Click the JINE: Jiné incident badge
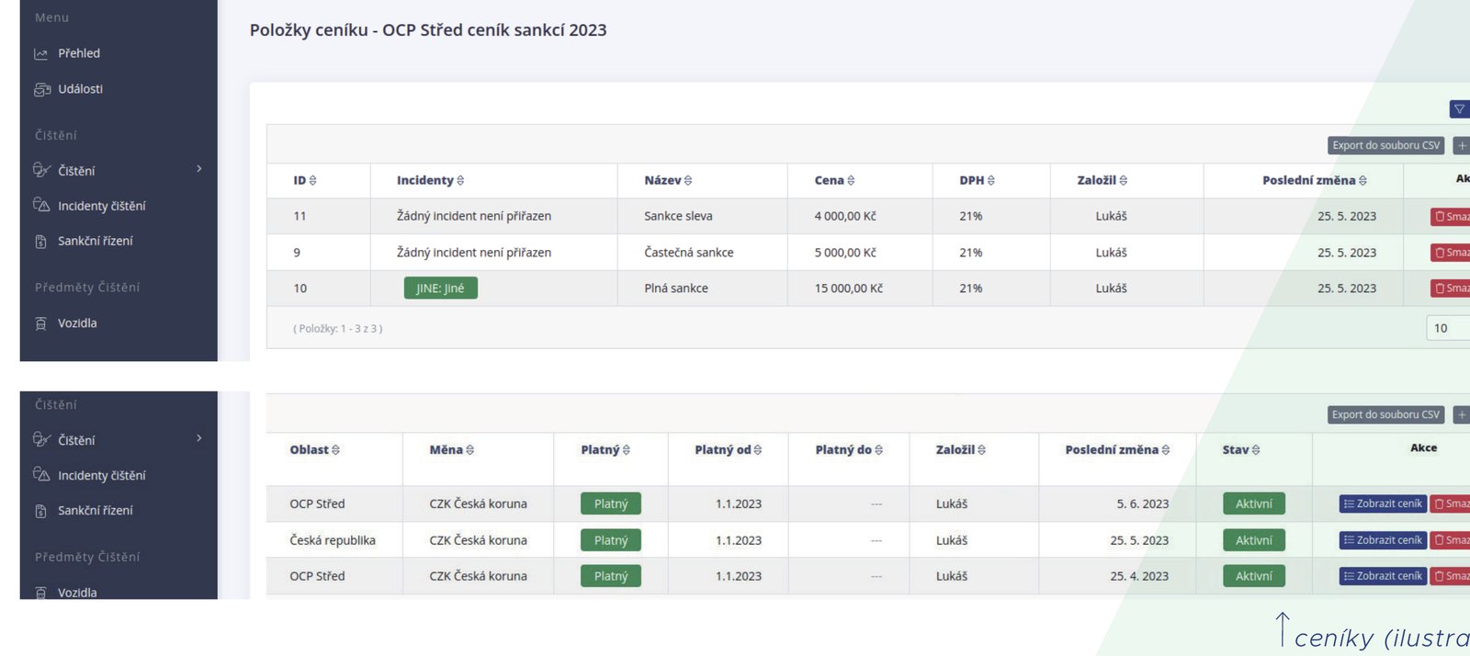Image resolution: width=1470 pixels, height=656 pixels. pyautogui.click(x=440, y=288)
